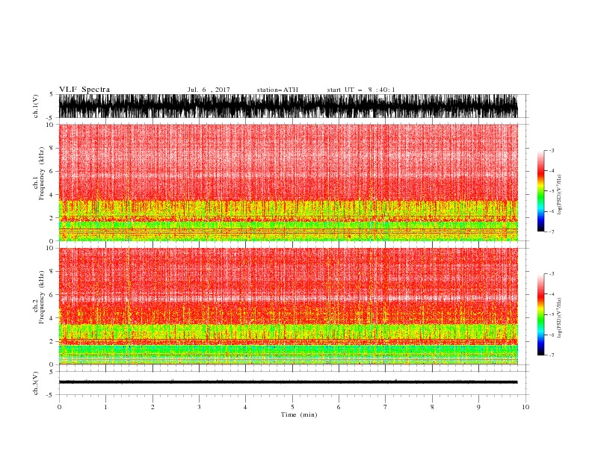
Task: Click the log(PSD) label beside ch.2 colorbar
Action: 559,318
